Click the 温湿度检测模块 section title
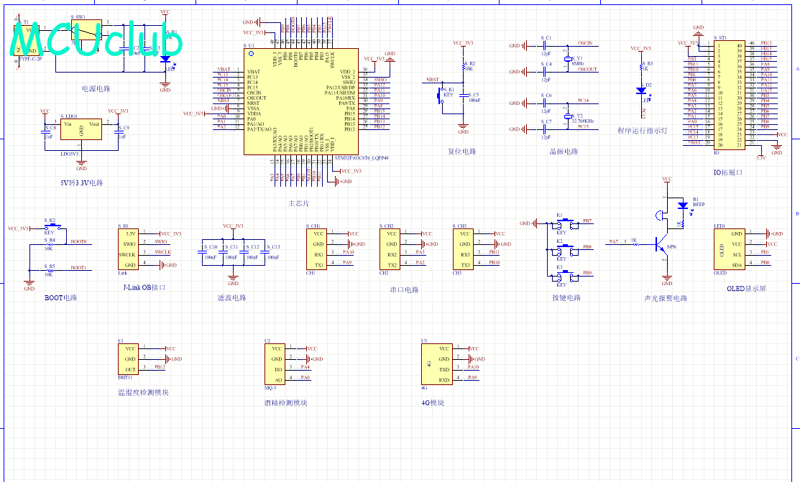This screenshot has width=800, height=482. 143,392
